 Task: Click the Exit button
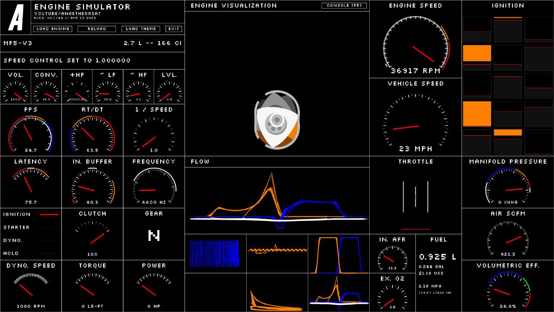point(174,29)
